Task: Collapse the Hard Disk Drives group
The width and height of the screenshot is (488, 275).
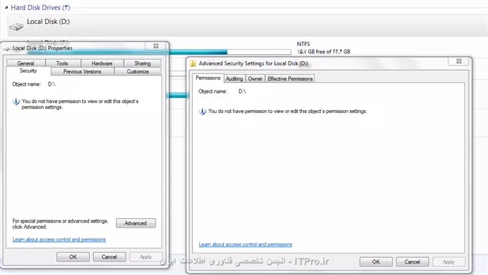Action: (x=6, y=7)
